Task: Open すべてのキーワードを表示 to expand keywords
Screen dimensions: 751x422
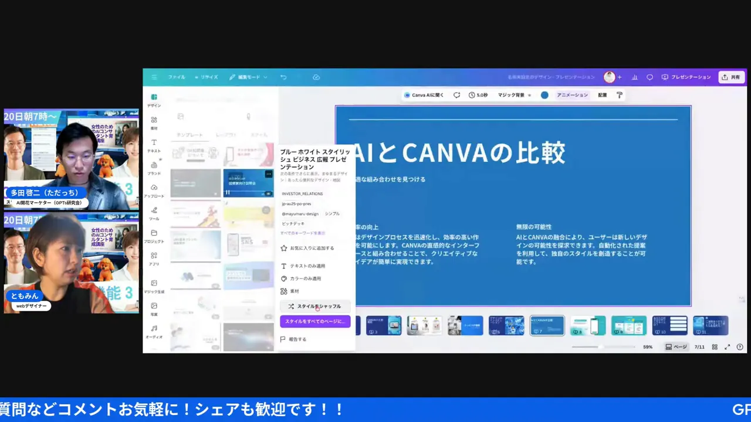Action: point(305,233)
